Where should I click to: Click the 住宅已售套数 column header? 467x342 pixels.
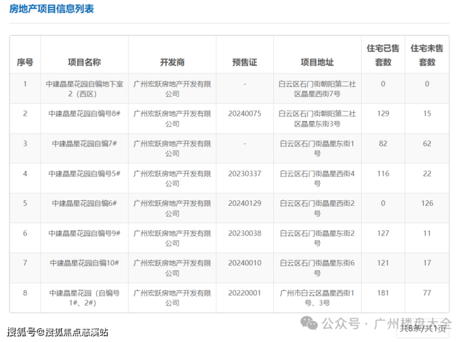pyautogui.click(x=383, y=55)
